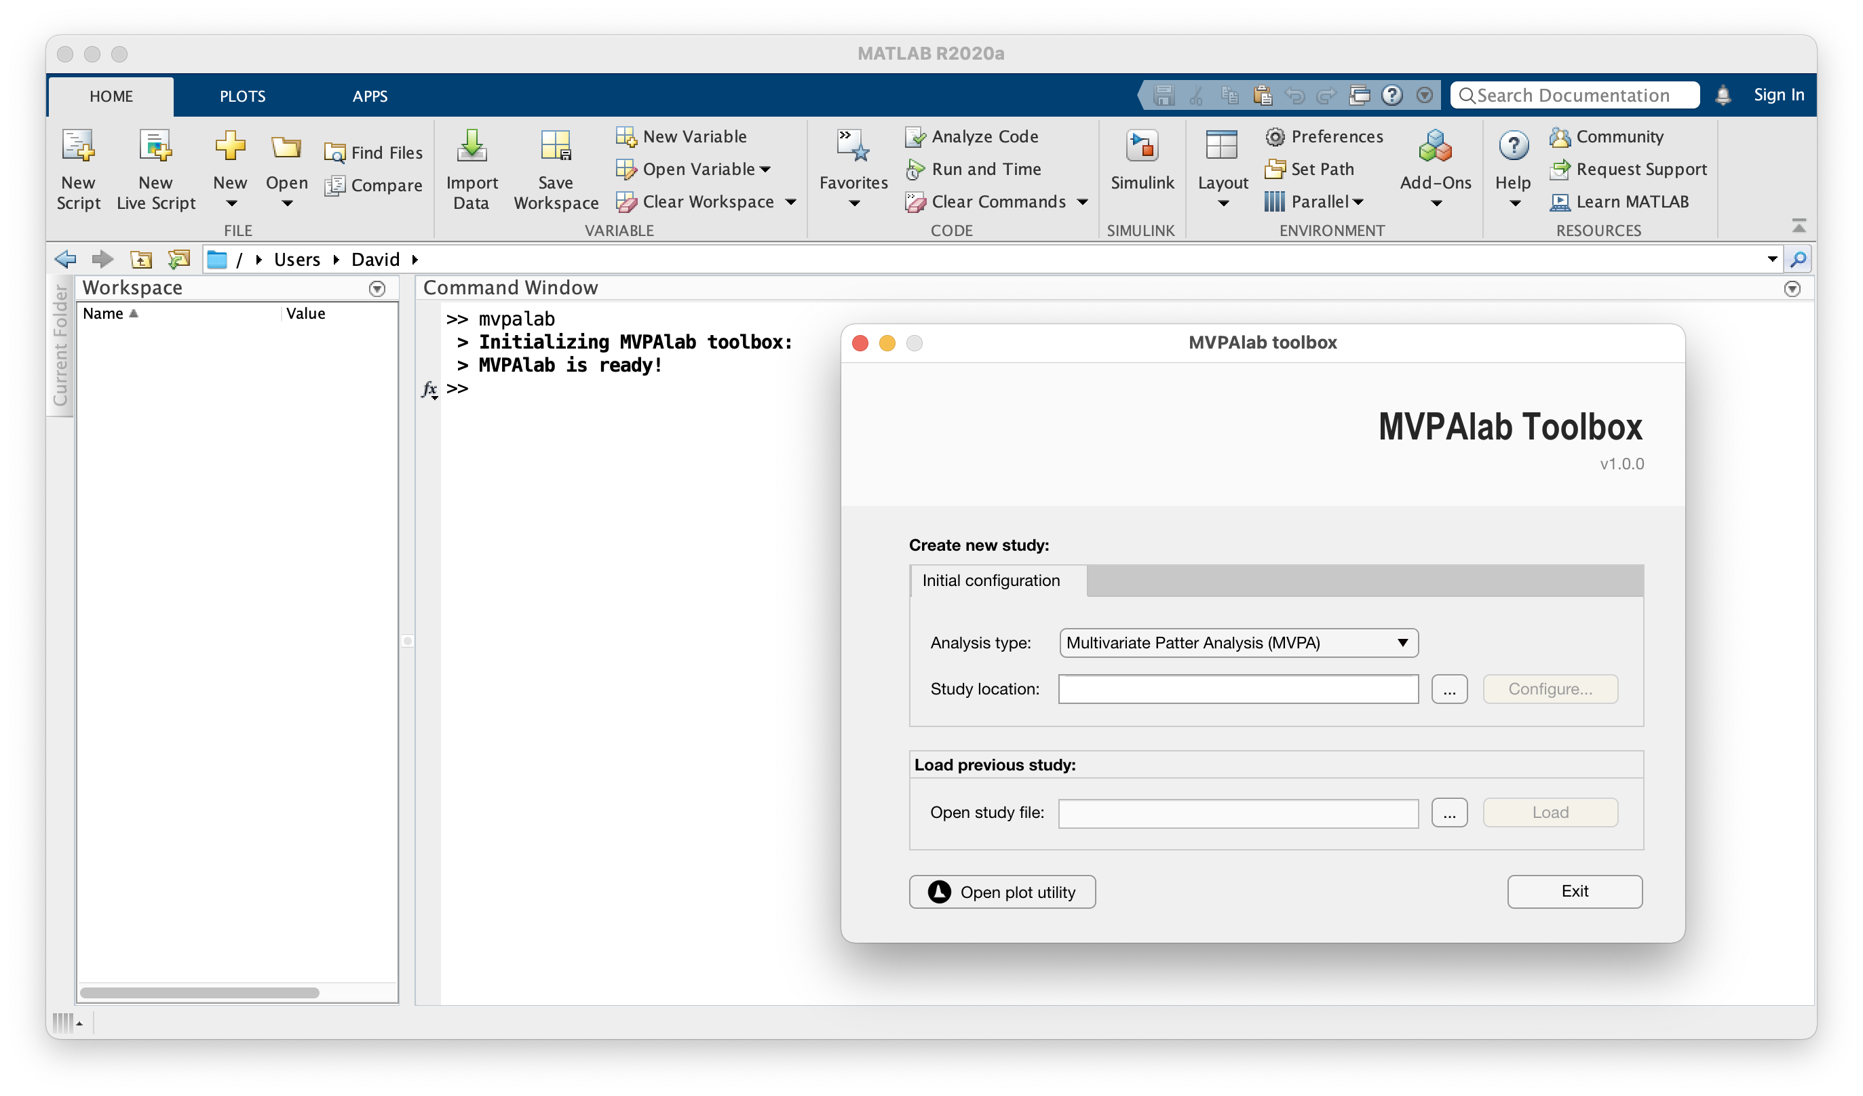Switch to the PLOTS tab
This screenshot has height=1096, width=1863.
pyautogui.click(x=242, y=96)
